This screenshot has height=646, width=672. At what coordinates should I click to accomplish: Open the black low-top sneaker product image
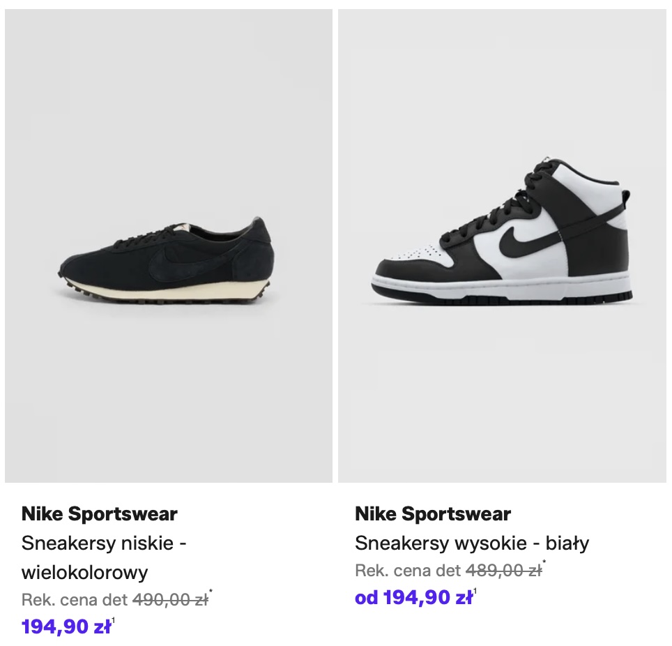coord(168,245)
